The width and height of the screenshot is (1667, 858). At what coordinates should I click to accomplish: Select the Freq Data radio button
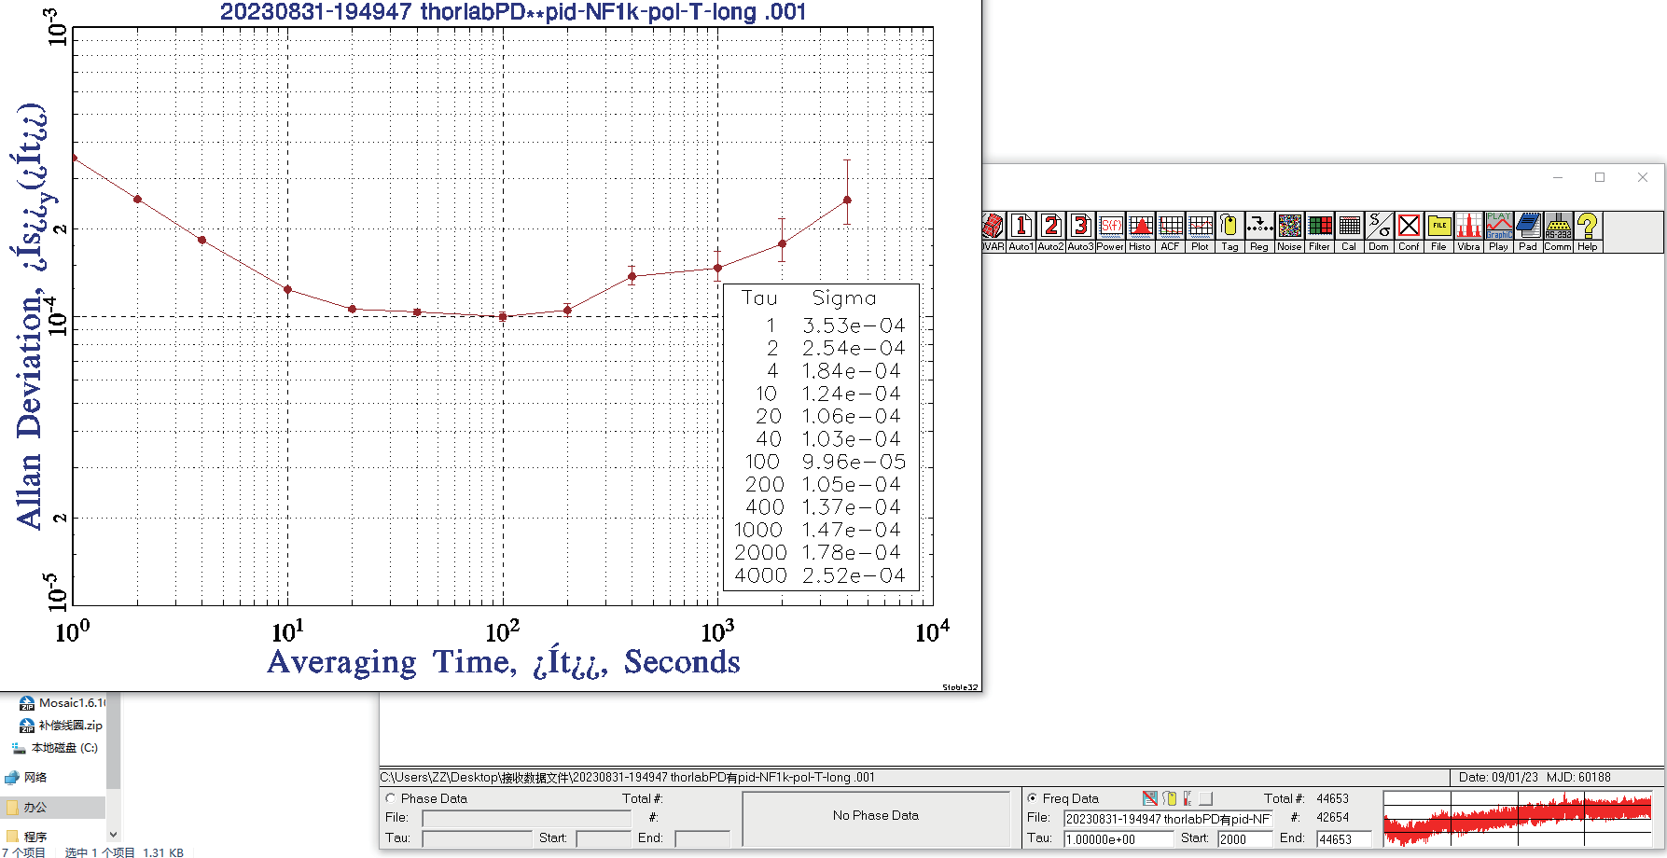(x=1033, y=798)
